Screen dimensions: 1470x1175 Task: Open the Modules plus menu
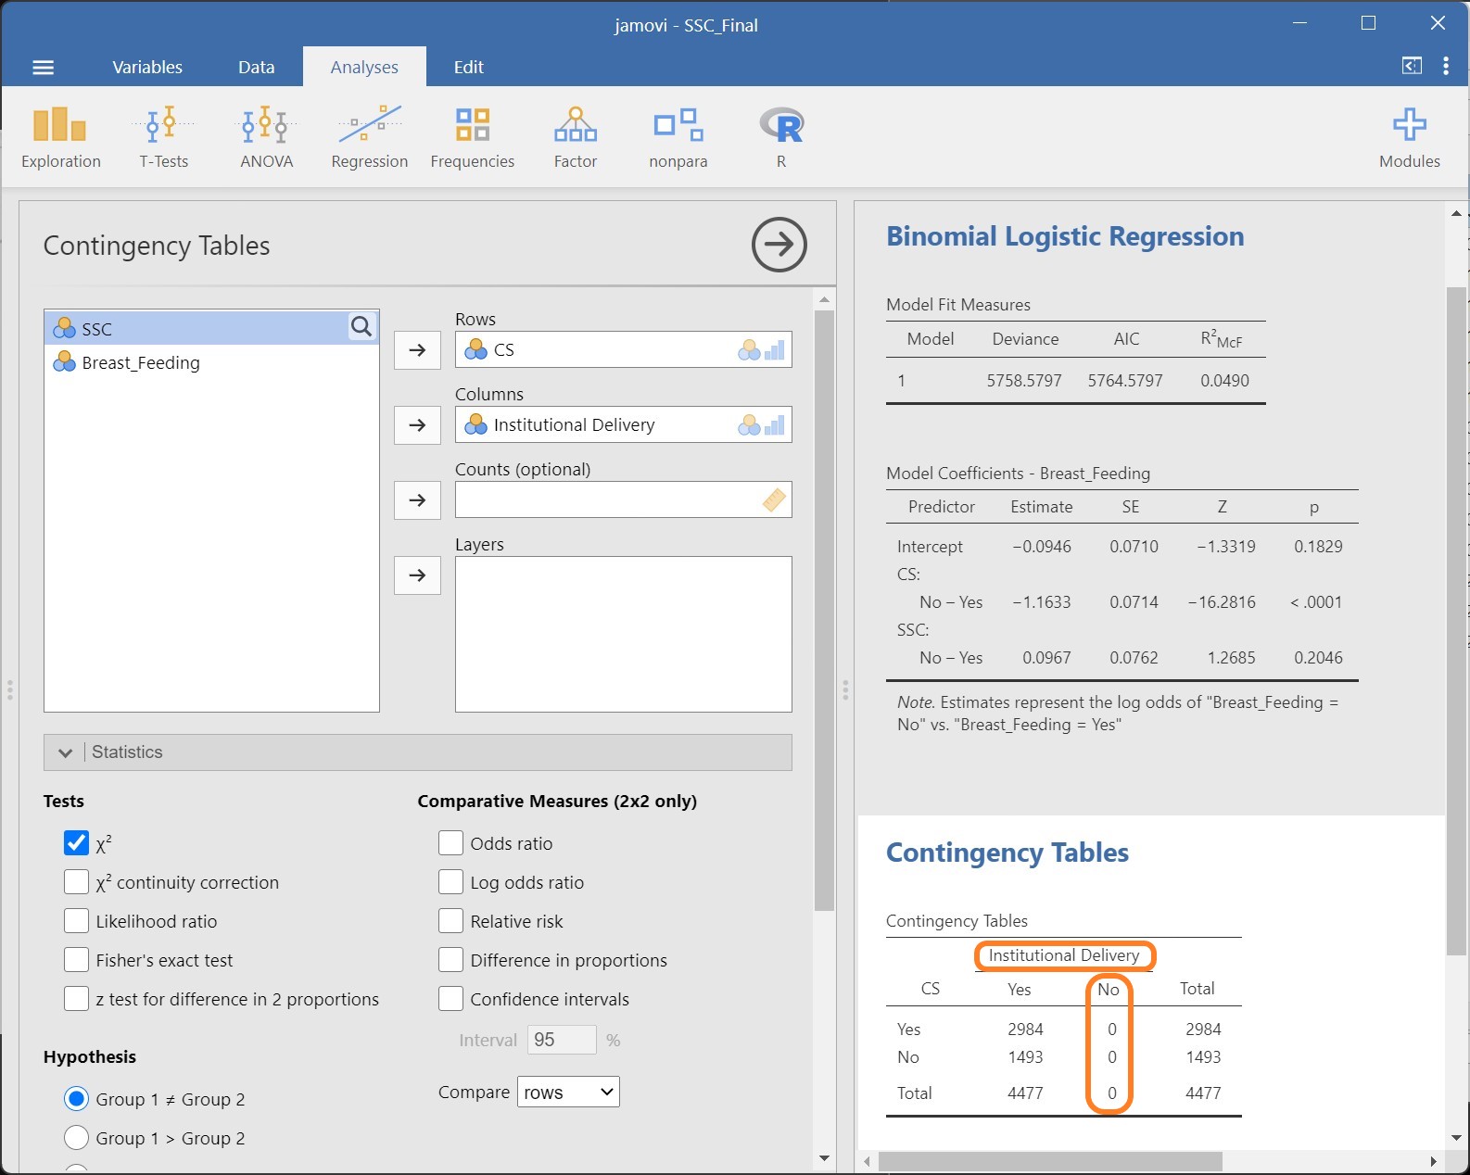(1409, 137)
